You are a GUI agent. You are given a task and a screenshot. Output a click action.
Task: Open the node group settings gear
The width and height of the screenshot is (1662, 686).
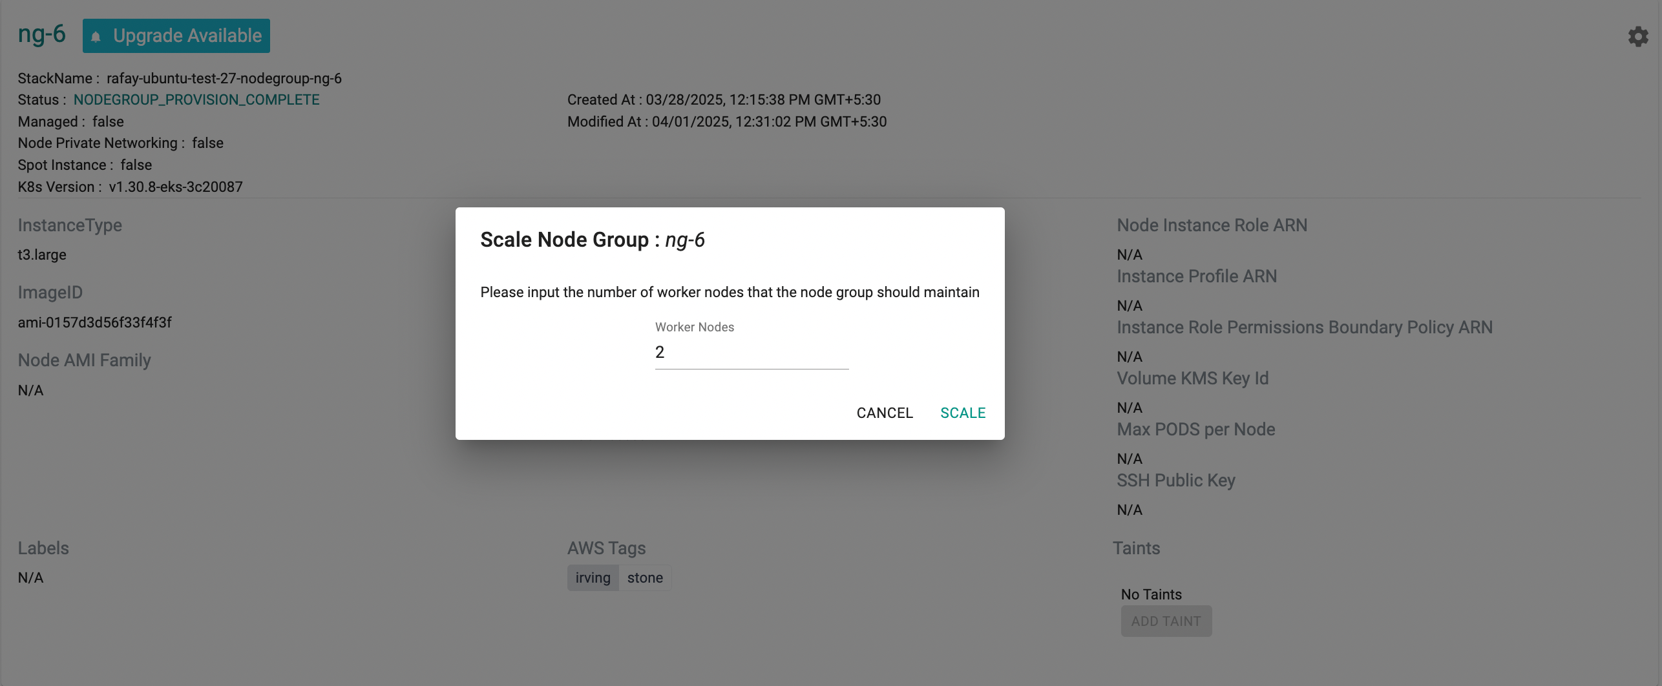point(1638,36)
